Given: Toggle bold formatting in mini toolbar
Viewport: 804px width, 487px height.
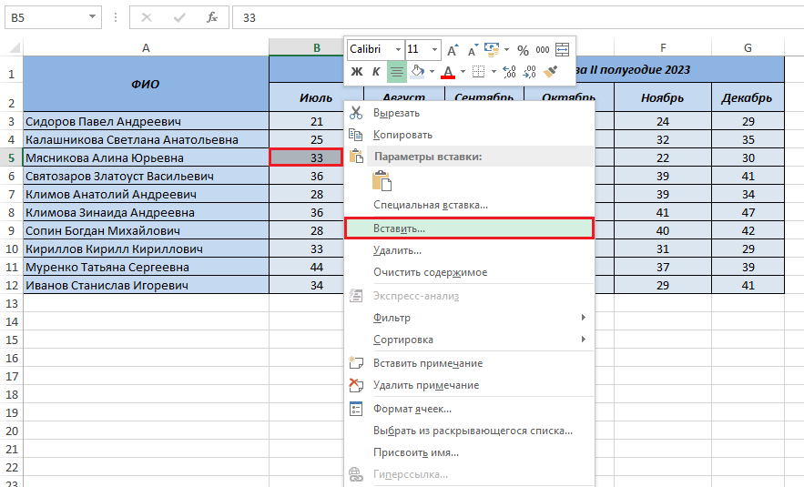Looking at the screenshot, I should pyautogui.click(x=356, y=71).
